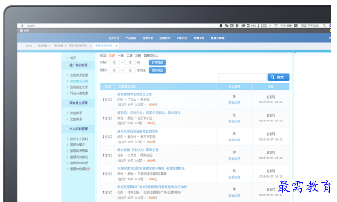The height and width of the screenshot is (202, 337).
Task: Filter rooms by 四居及以上
Action: (x=151, y=55)
